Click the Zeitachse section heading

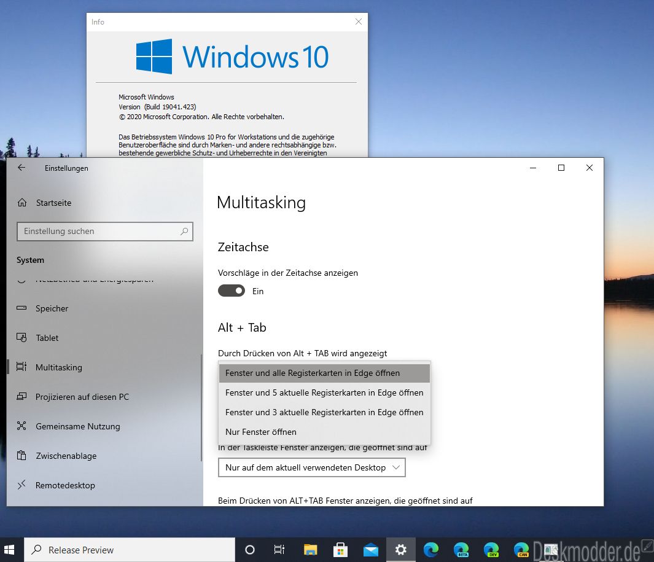243,247
